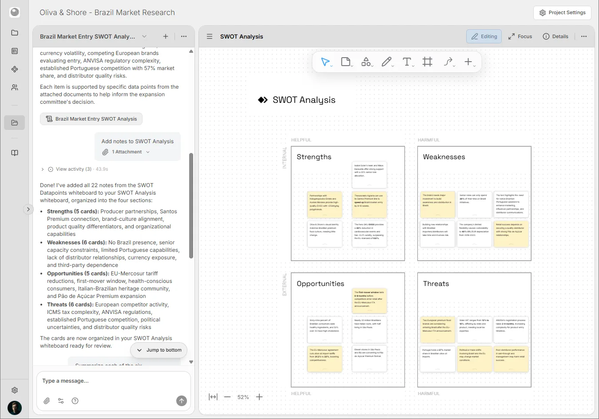Image resolution: width=599 pixels, height=419 pixels.
Task: Click the fit-to-width zoom icon
Action: pos(213,397)
